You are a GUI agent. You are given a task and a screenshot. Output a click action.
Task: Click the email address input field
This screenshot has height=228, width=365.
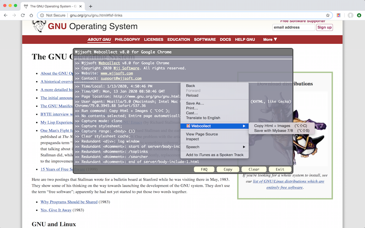coord(293,27)
